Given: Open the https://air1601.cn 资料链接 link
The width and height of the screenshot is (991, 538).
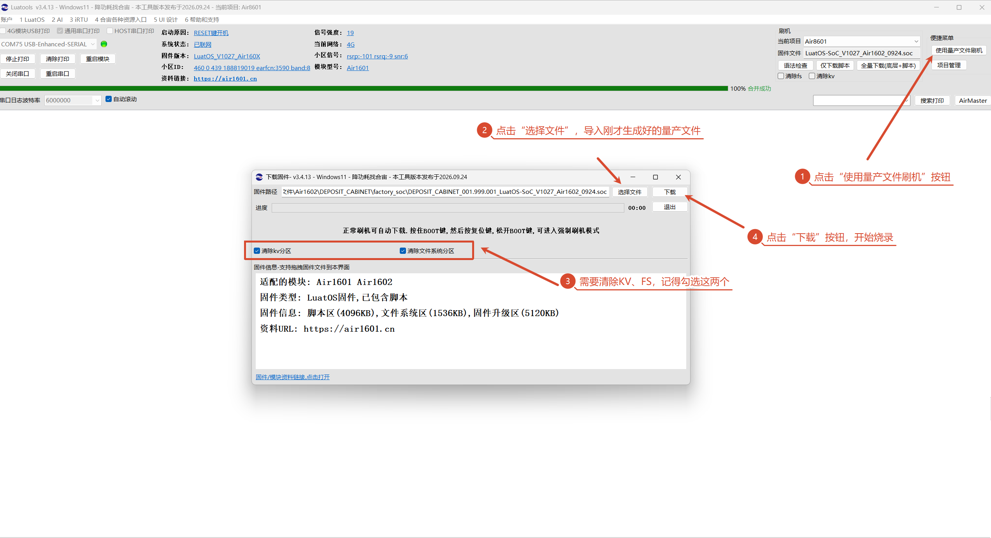Looking at the screenshot, I should coord(225,79).
